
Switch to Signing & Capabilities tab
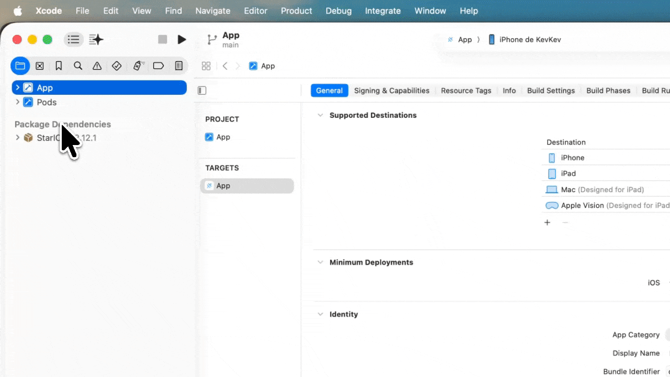pos(392,91)
